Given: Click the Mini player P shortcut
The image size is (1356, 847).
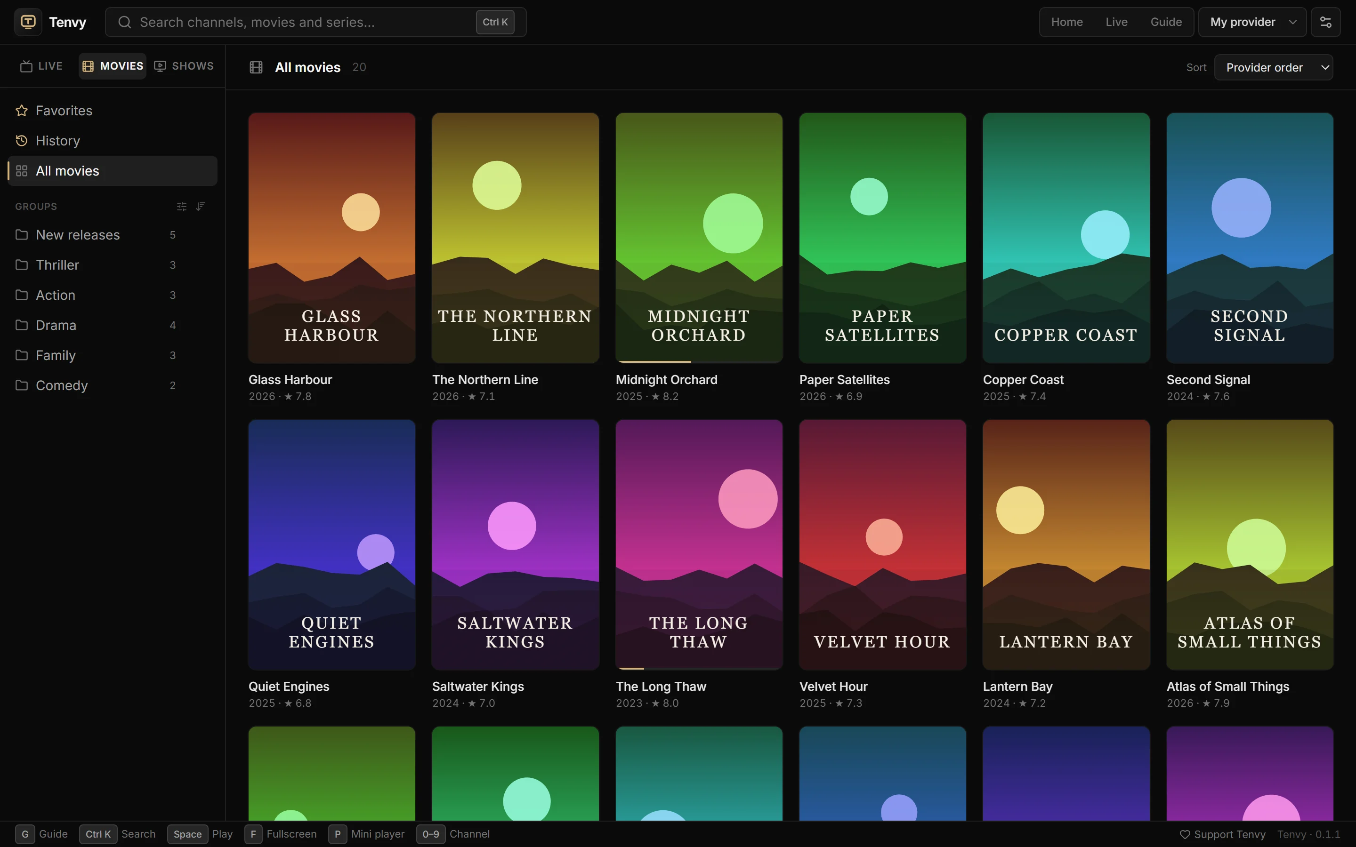Looking at the screenshot, I should tap(366, 834).
